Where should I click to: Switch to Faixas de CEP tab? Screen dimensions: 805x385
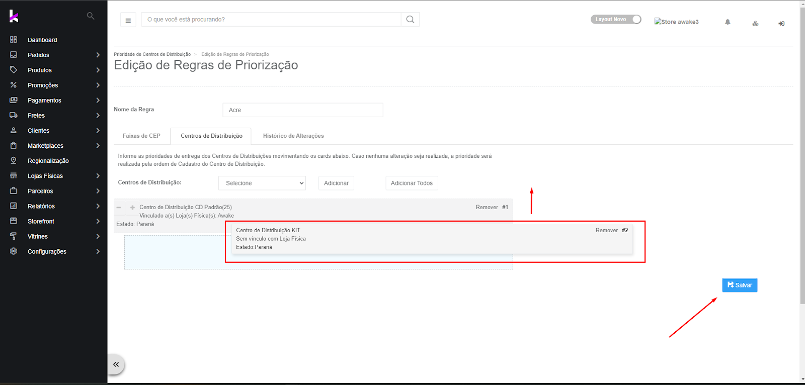(x=141, y=136)
